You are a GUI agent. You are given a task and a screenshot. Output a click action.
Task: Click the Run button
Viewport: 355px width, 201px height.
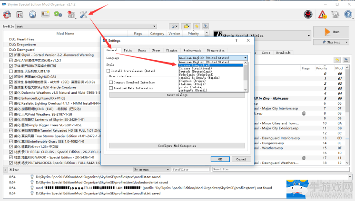[332, 32]
